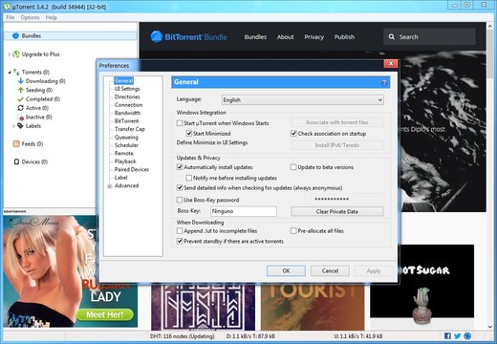Click the BitTorrent Bundle logo
The width and height of the screenshot is (497, 344).
click(x=188, y=37)
